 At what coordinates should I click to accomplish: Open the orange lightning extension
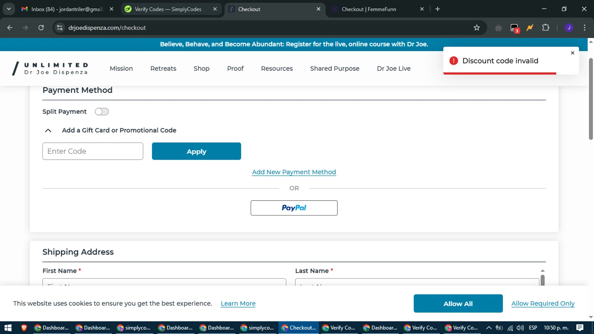point(530,28)
